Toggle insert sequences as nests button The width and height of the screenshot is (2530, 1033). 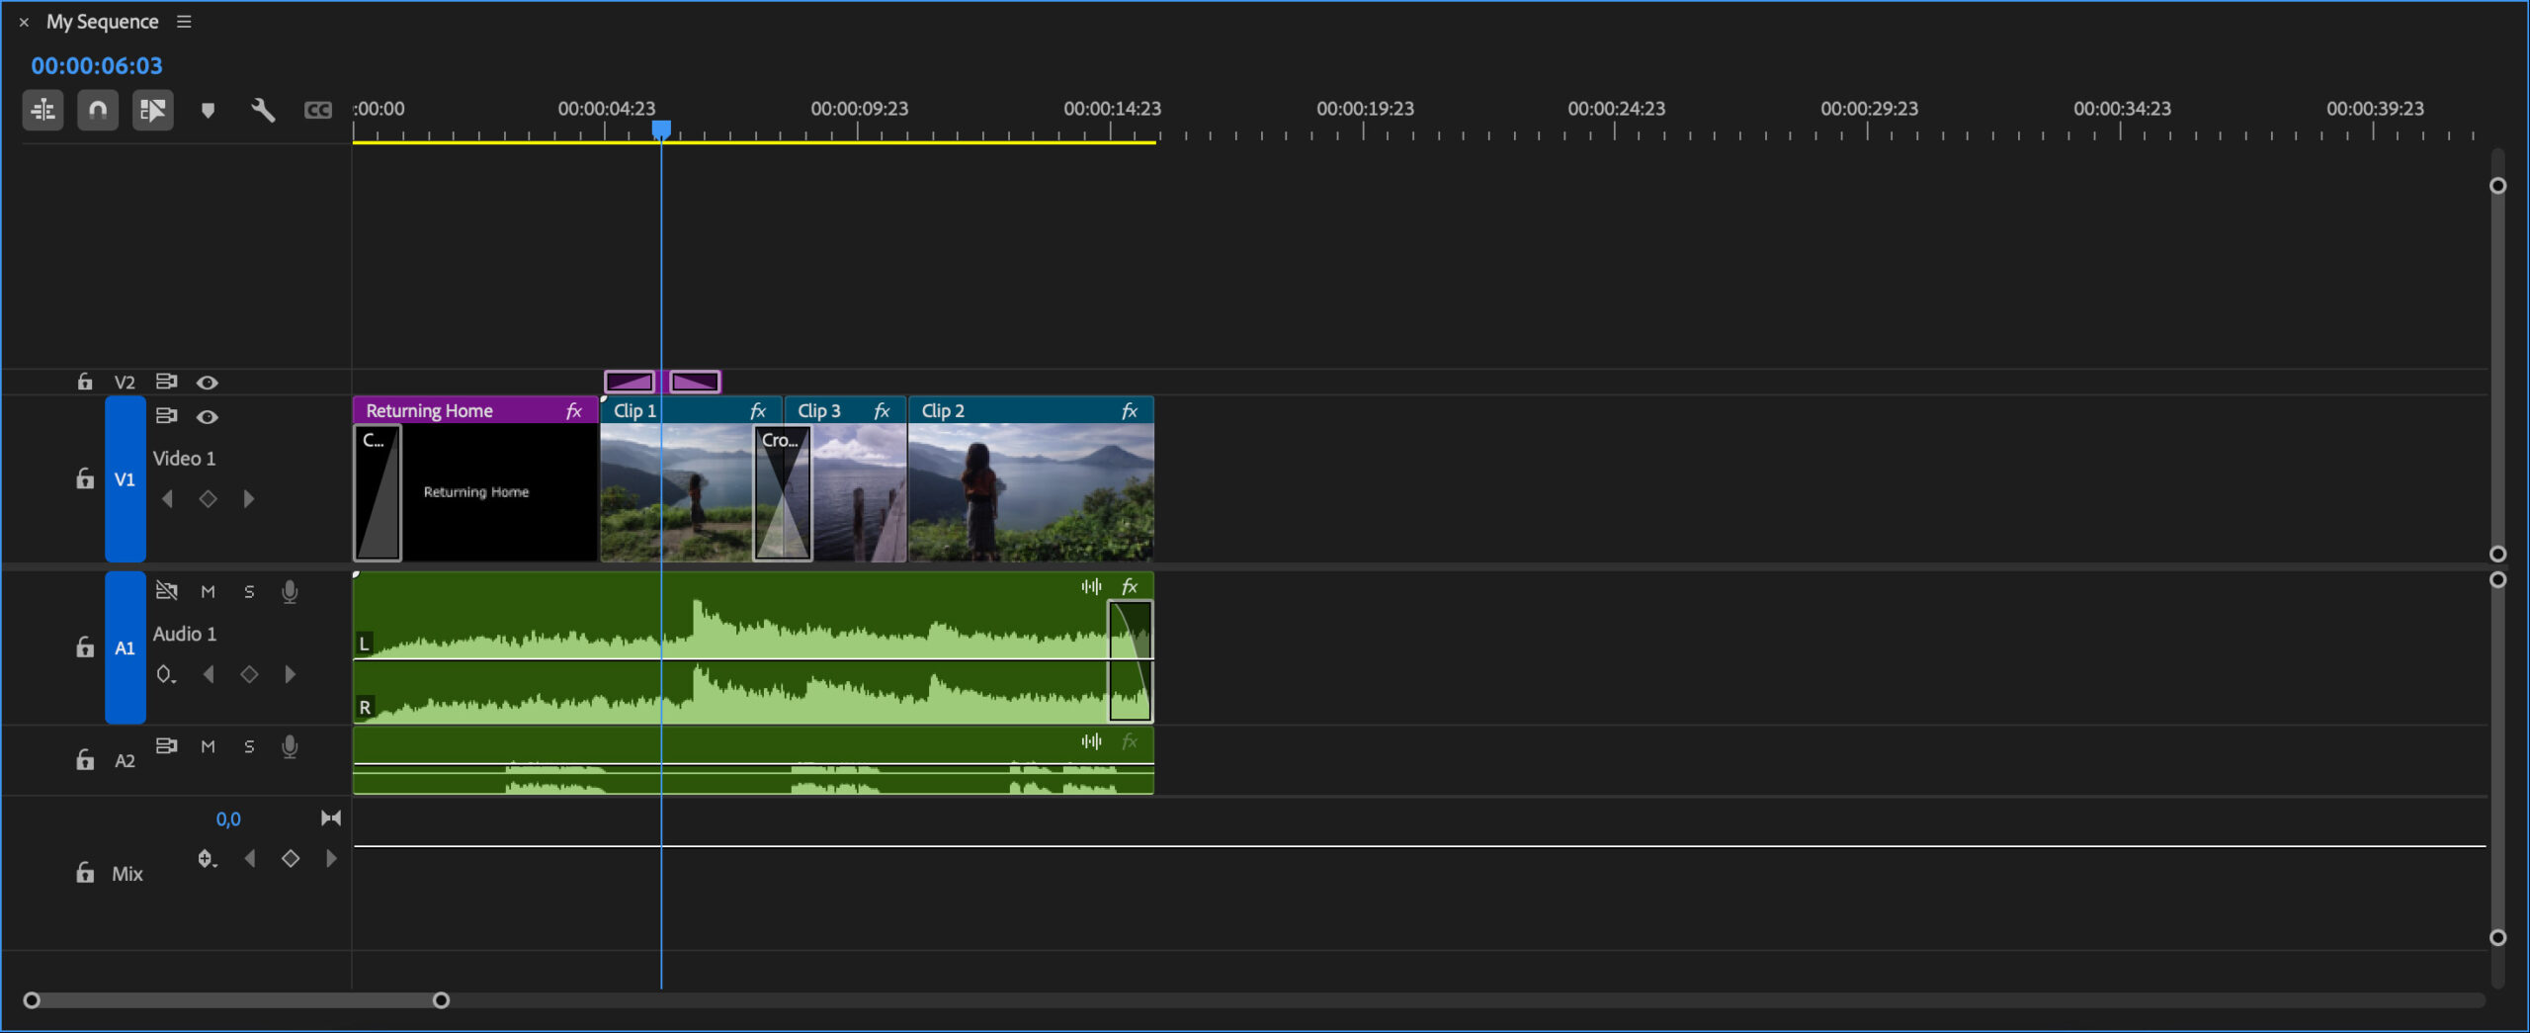[42, 110]
